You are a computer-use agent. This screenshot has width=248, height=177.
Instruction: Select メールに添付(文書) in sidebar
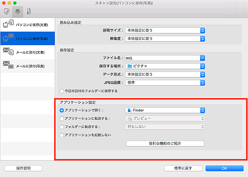(x=28, y=52)
